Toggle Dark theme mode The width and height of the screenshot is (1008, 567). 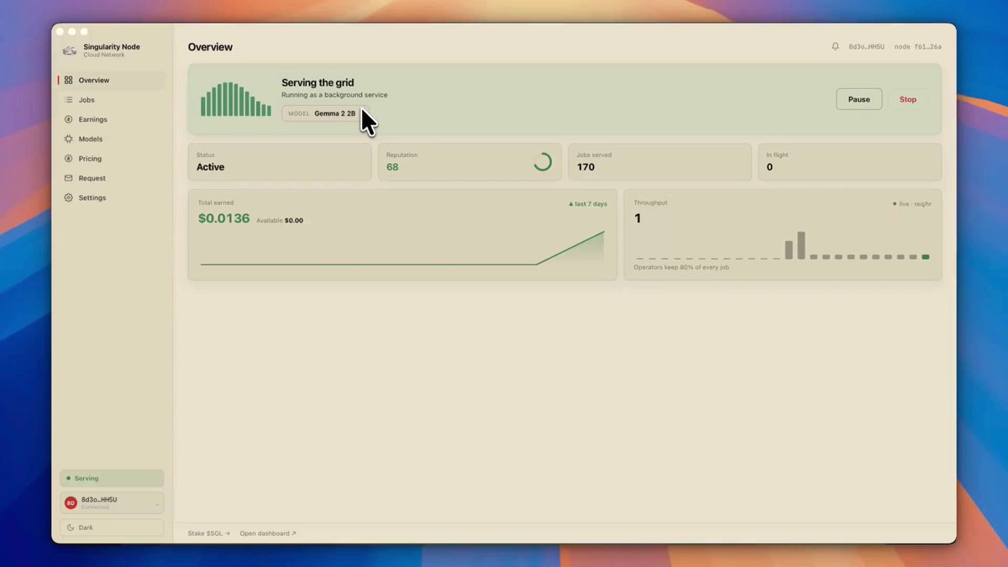click(x=112, y=528)
